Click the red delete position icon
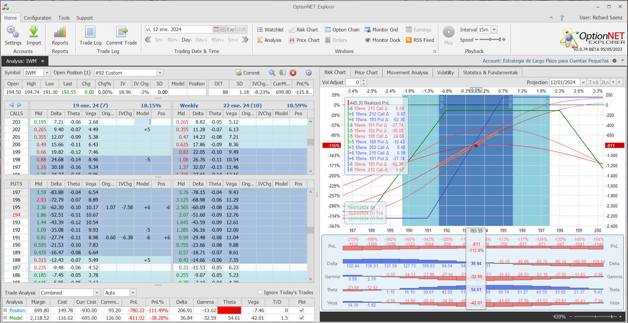The height and width of the screenshot is (323, 628). [293, 73]
